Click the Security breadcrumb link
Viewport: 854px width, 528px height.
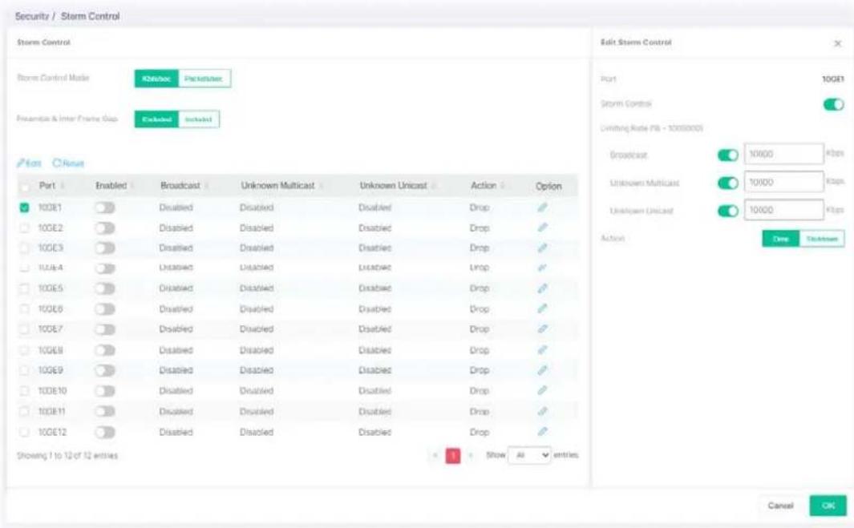(x=31, y=16)
